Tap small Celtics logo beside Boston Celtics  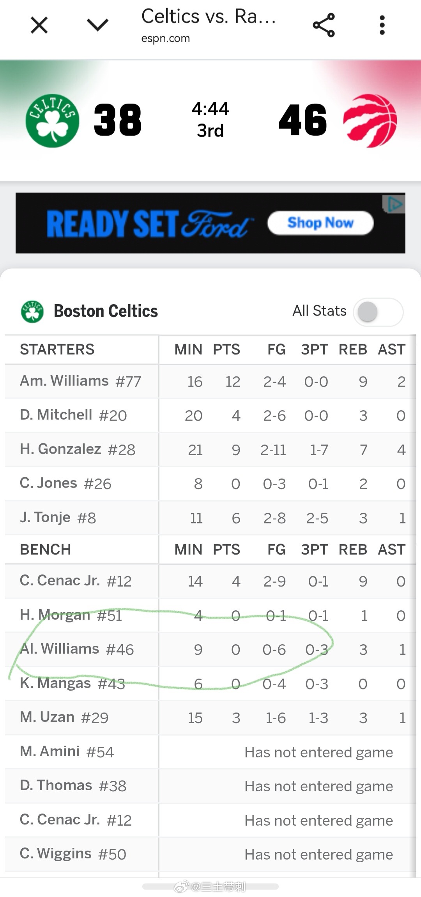(x=32, y=311)
